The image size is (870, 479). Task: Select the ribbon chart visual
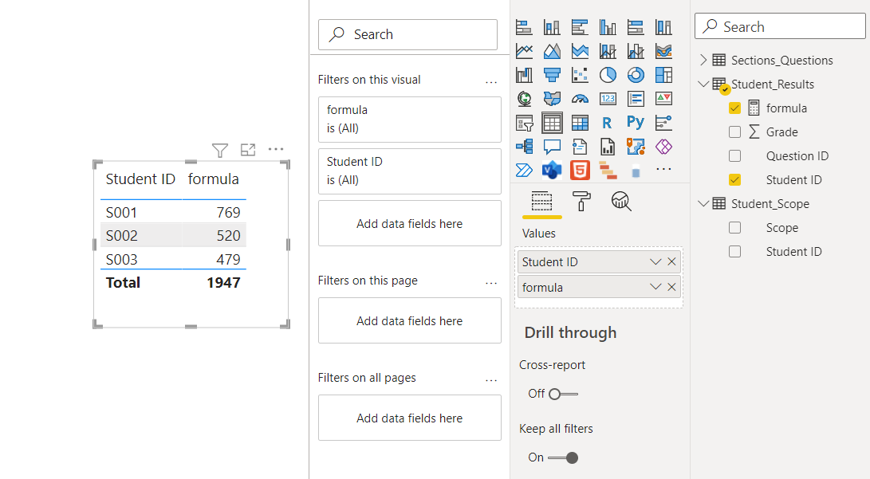pyautogui.click(x=663, y=51)
